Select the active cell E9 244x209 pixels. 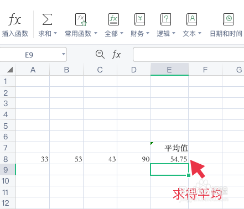pyautogui.click(x=169, y=170)
